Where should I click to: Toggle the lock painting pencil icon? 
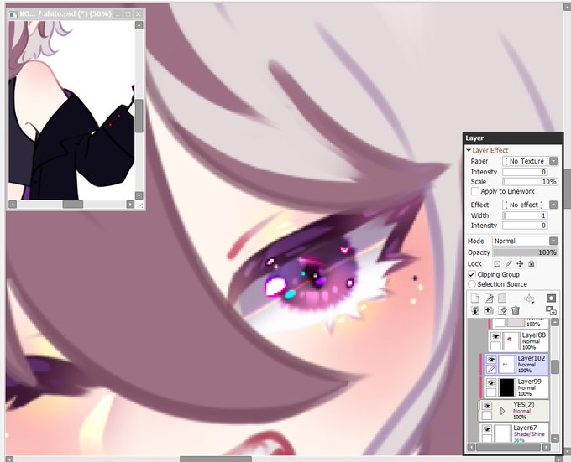pyautogui.click(x=509, y=263)
